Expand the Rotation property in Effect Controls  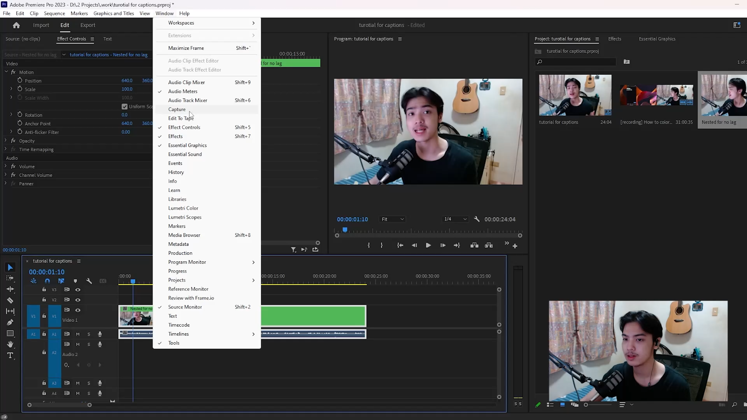(x=11, y=115)
